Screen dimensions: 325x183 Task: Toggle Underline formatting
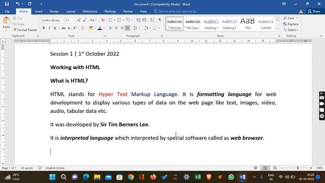(55, 28)
